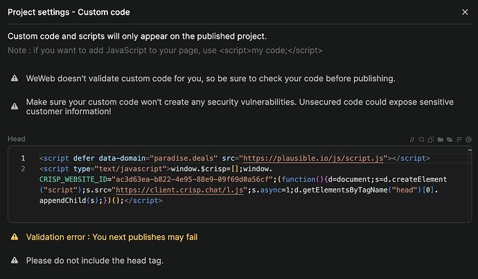Close the Project settings dialog
Screen dimensions: 478x279
[x=464, y=12]
